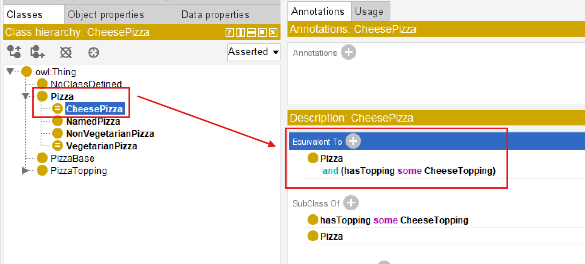Click the circular search icon in the hierarchy toolbar

pyautogui.click(x=94, y=52)
